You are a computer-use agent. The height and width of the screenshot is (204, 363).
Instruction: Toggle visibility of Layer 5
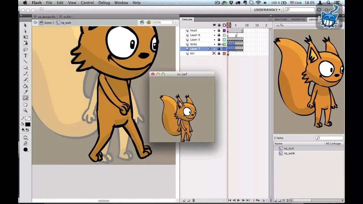pyautogui.click(x=214, y=40)
